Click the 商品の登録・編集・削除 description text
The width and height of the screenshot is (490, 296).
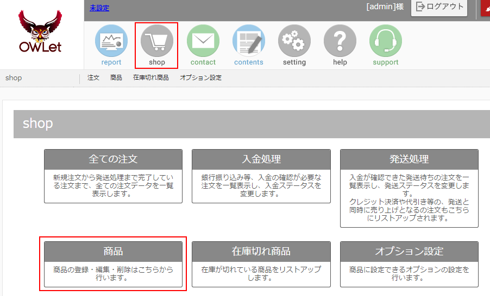tap(113, 274)
